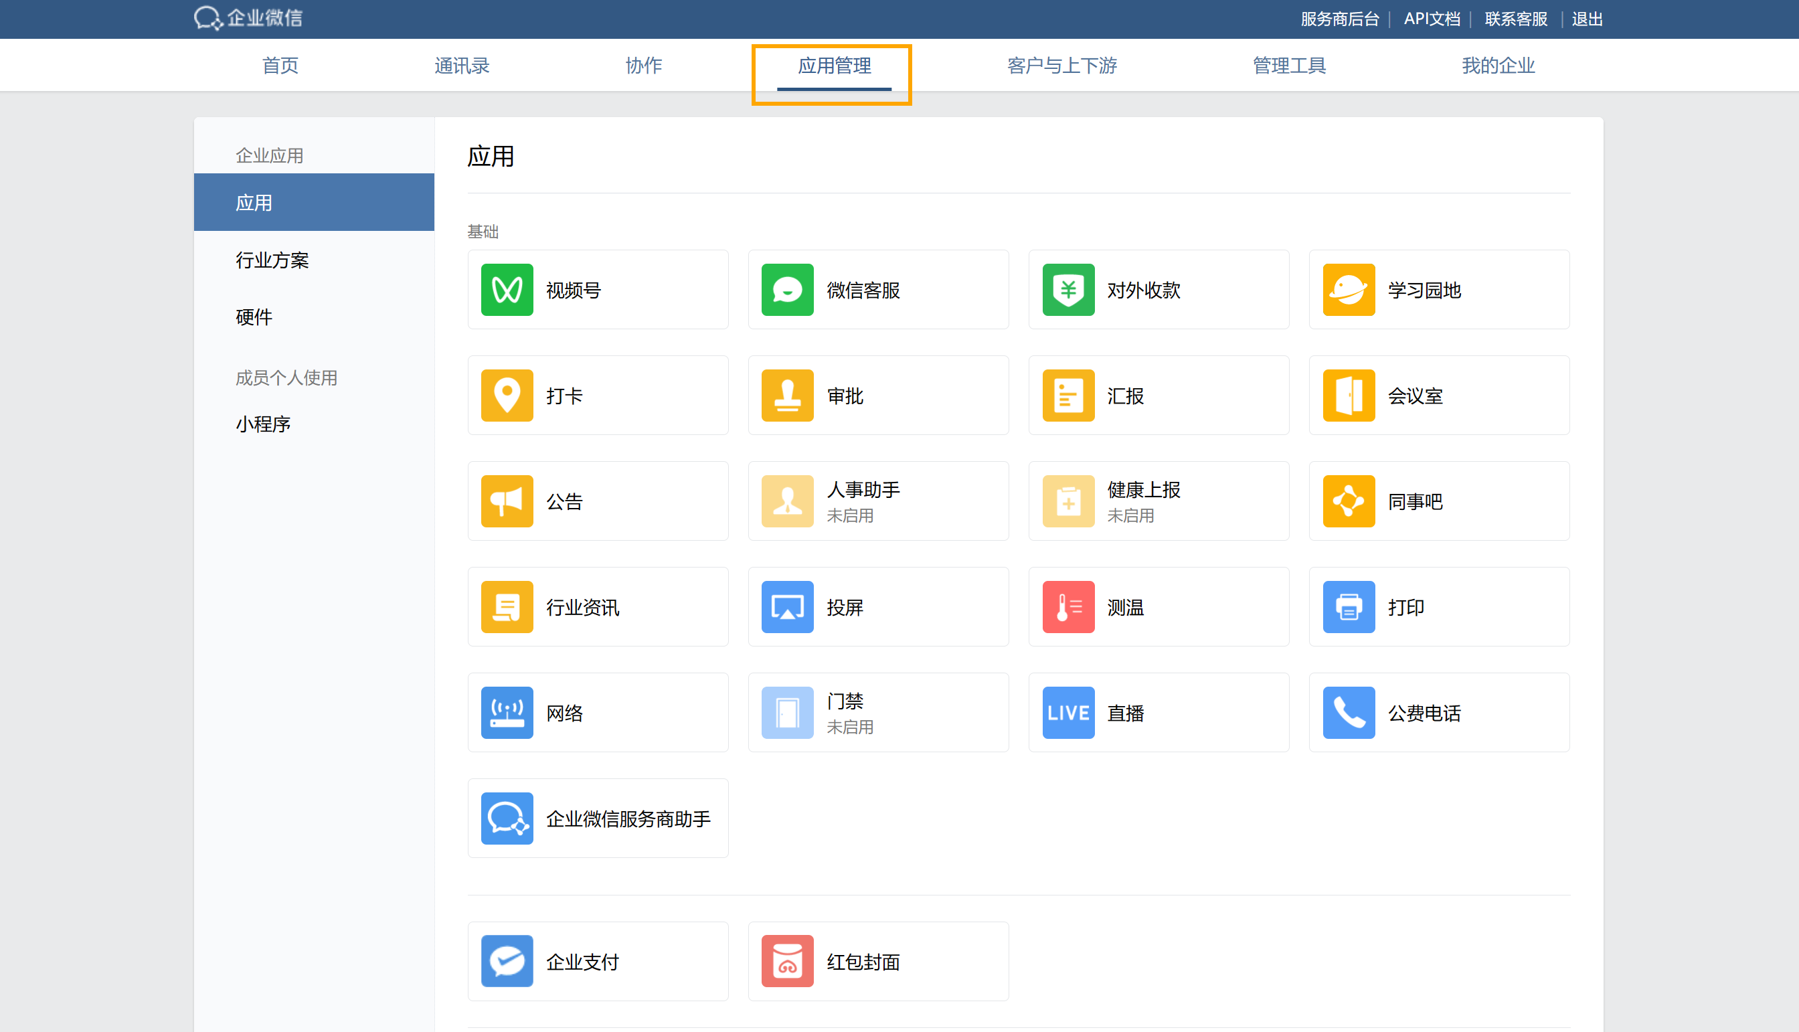Screen dimensions: 1799x1032
Task: Open the 协作 tab
Action: point(644,65)
